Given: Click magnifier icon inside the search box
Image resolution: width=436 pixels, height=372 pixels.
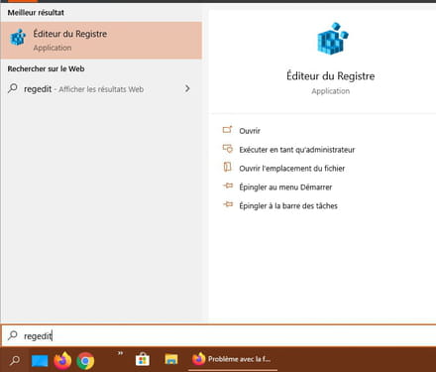Looking at the screenshot, I should 13,335.
